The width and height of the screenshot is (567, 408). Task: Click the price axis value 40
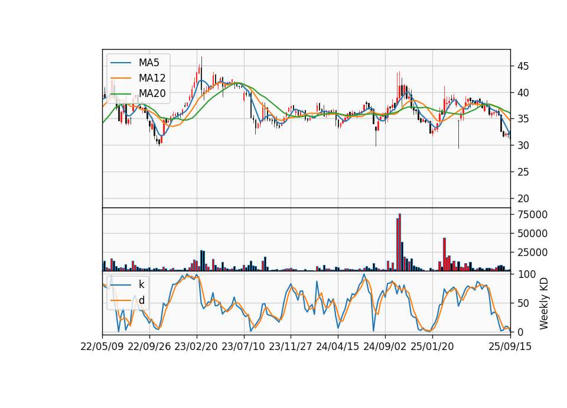click(523, 93)
